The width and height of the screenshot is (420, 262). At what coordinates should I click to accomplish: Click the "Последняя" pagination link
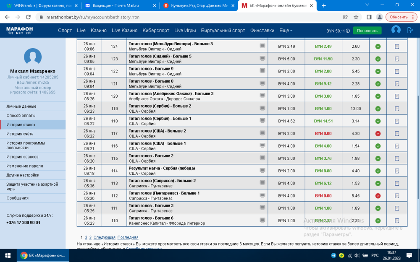128,238
